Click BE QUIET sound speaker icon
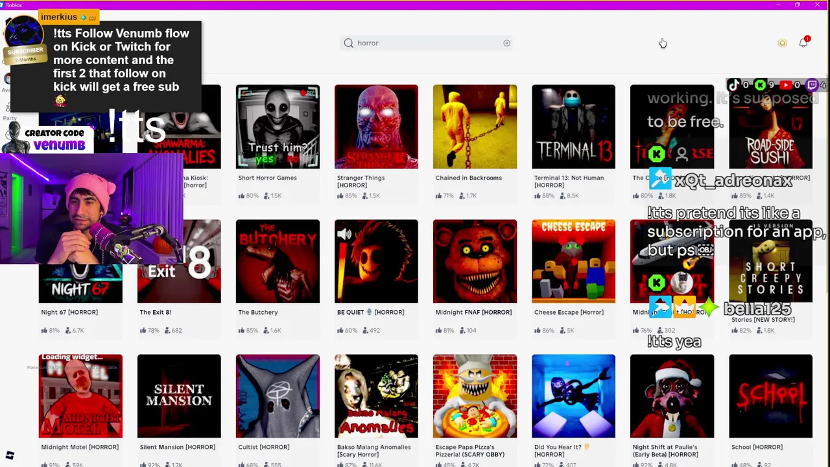Screen dimensions: 830x467 pyautogui.click(x=344, y=234)
